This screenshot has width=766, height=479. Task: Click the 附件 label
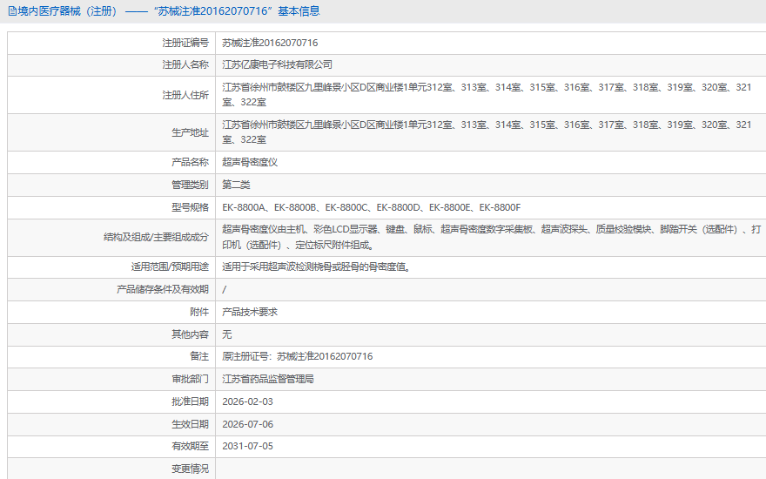point(199,312)
